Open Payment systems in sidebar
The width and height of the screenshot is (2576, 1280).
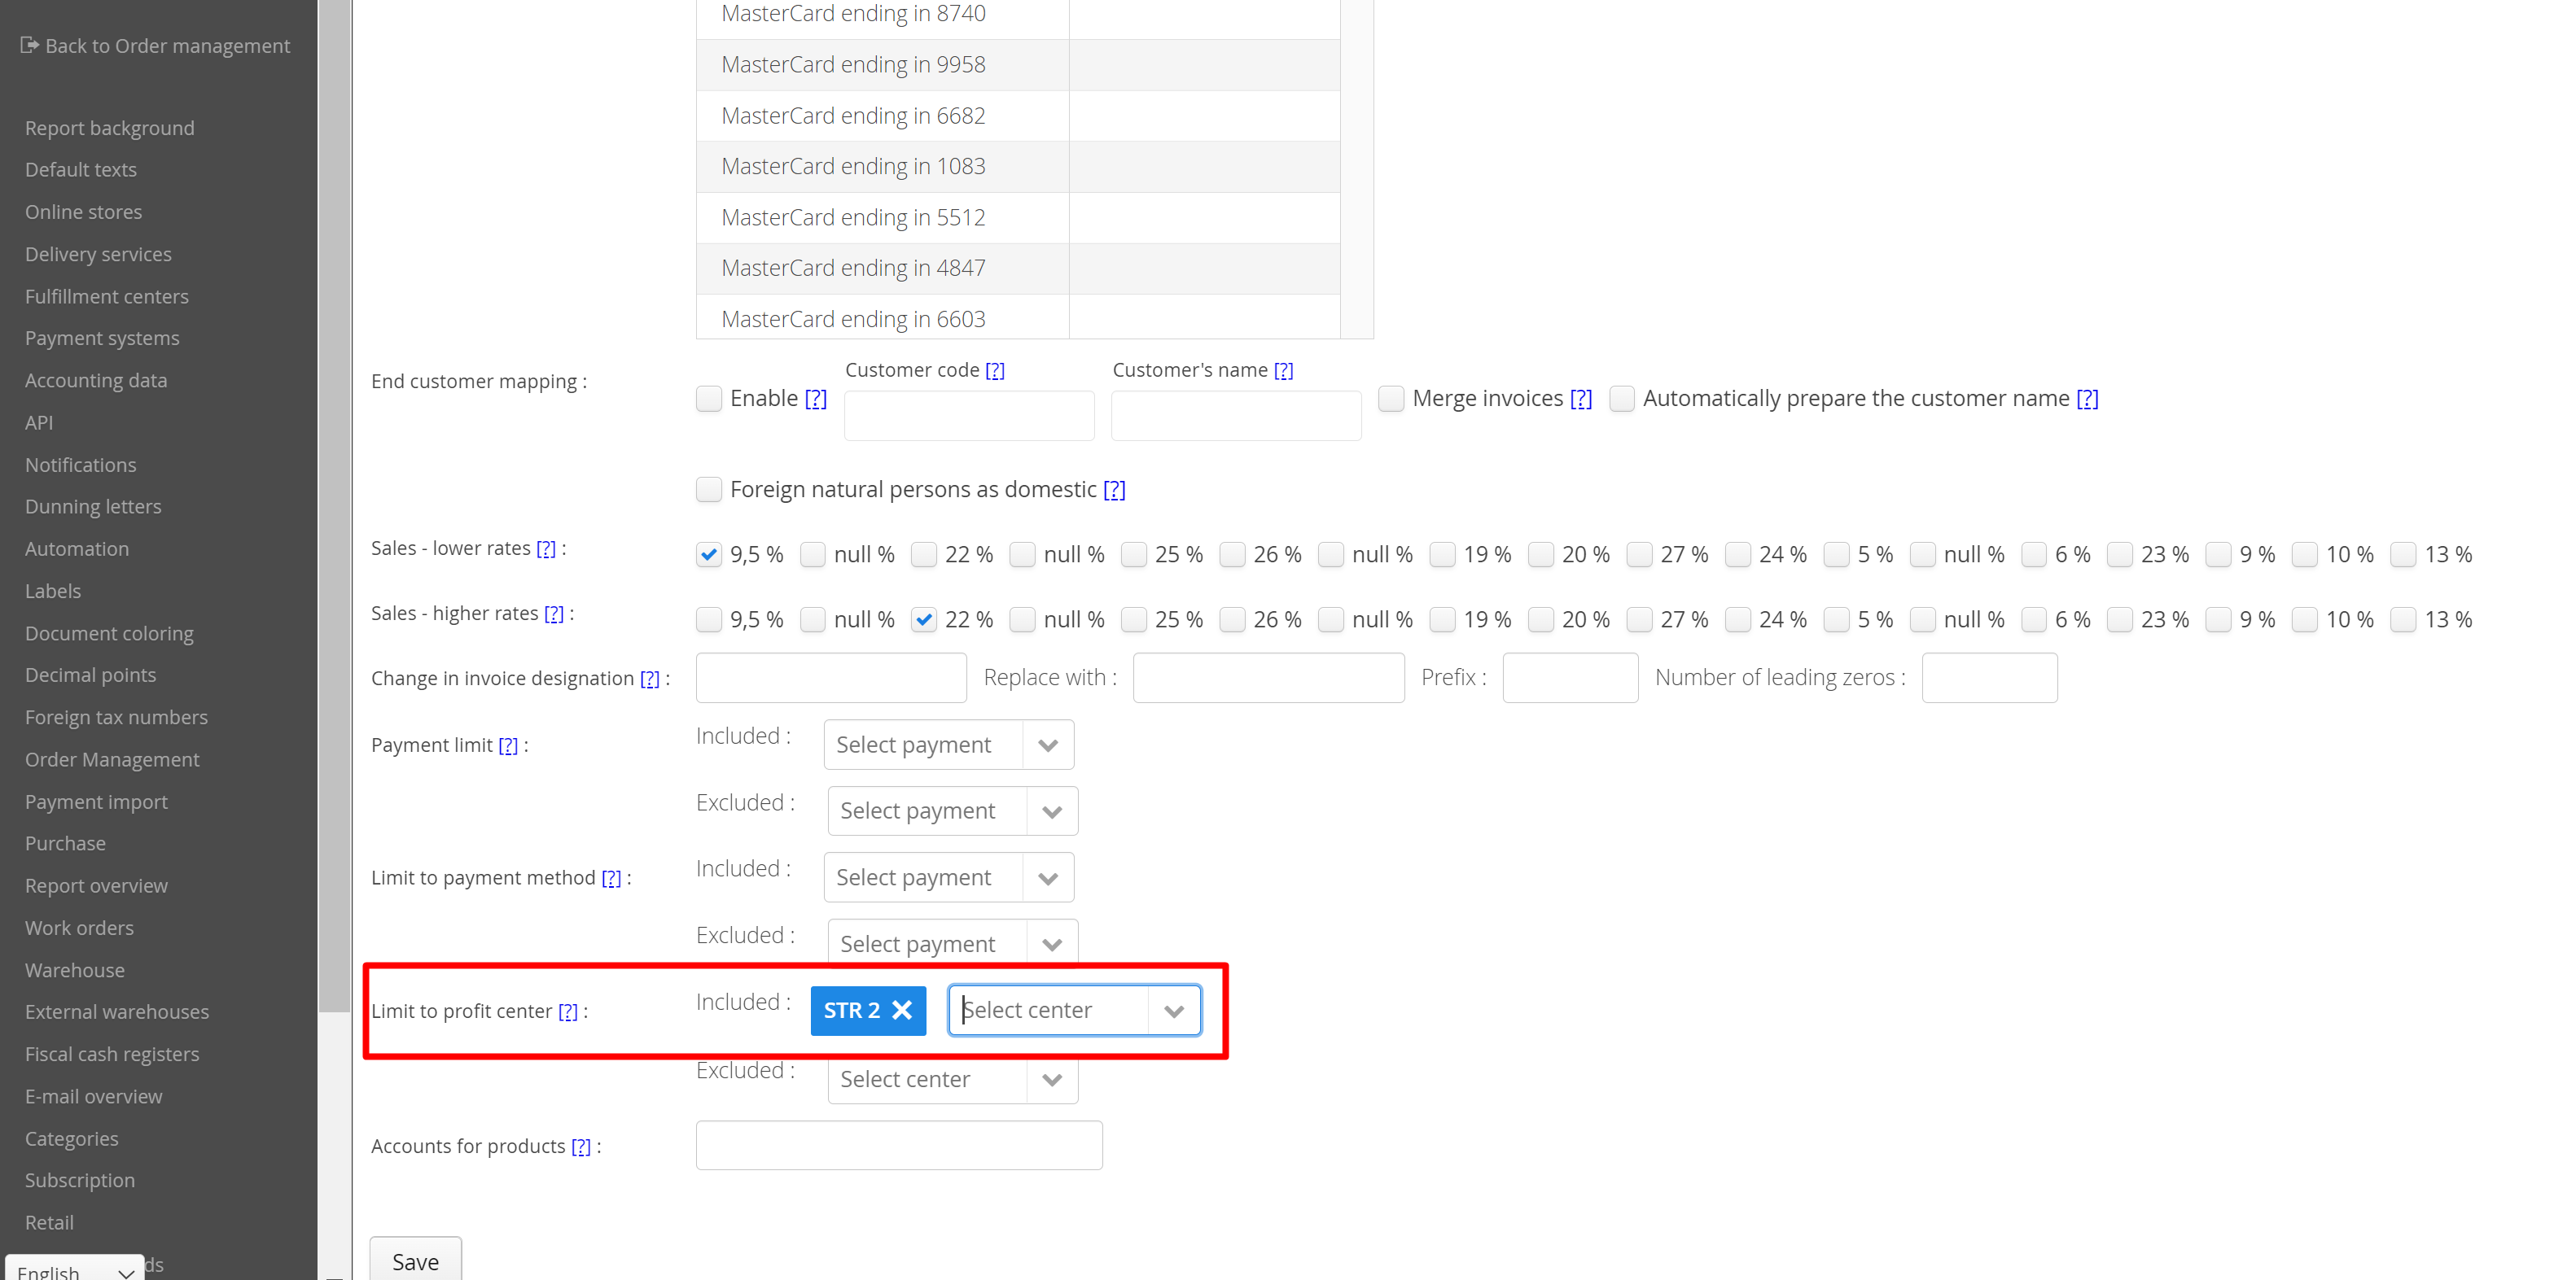pyautogui.click(x=102, y=338)
